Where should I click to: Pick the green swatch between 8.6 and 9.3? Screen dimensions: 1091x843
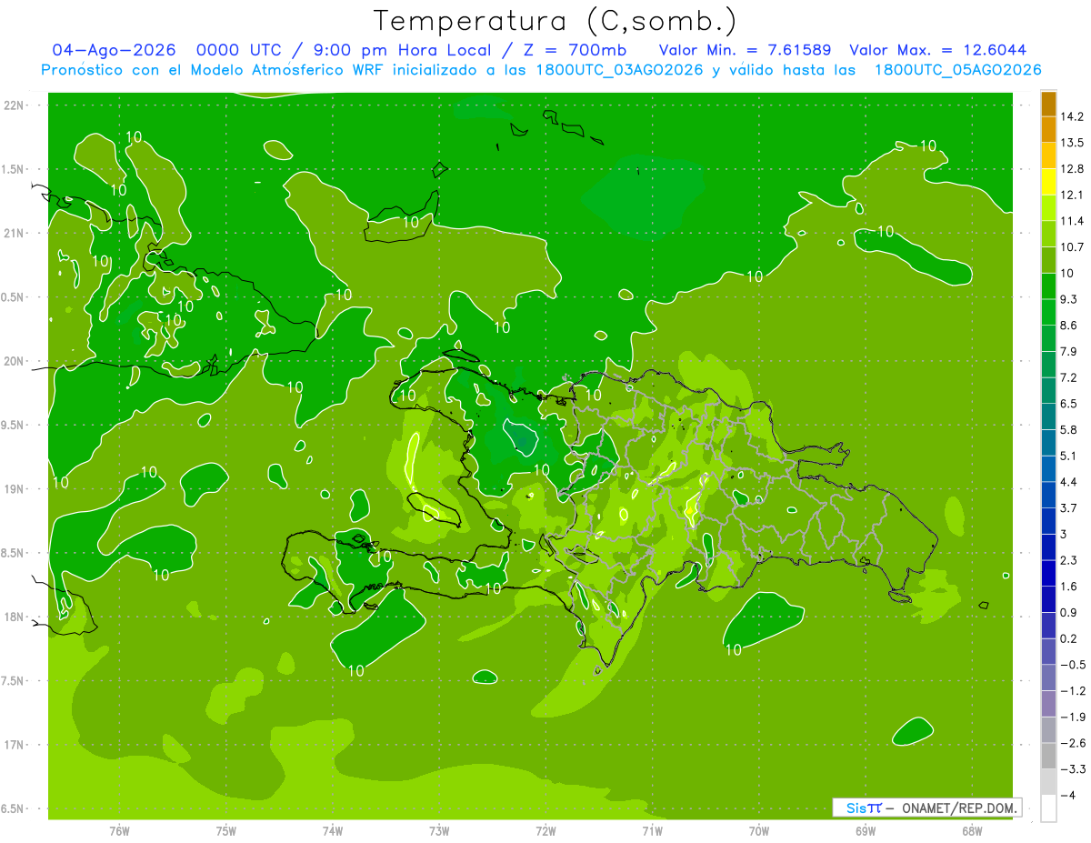coord(1048,312)
